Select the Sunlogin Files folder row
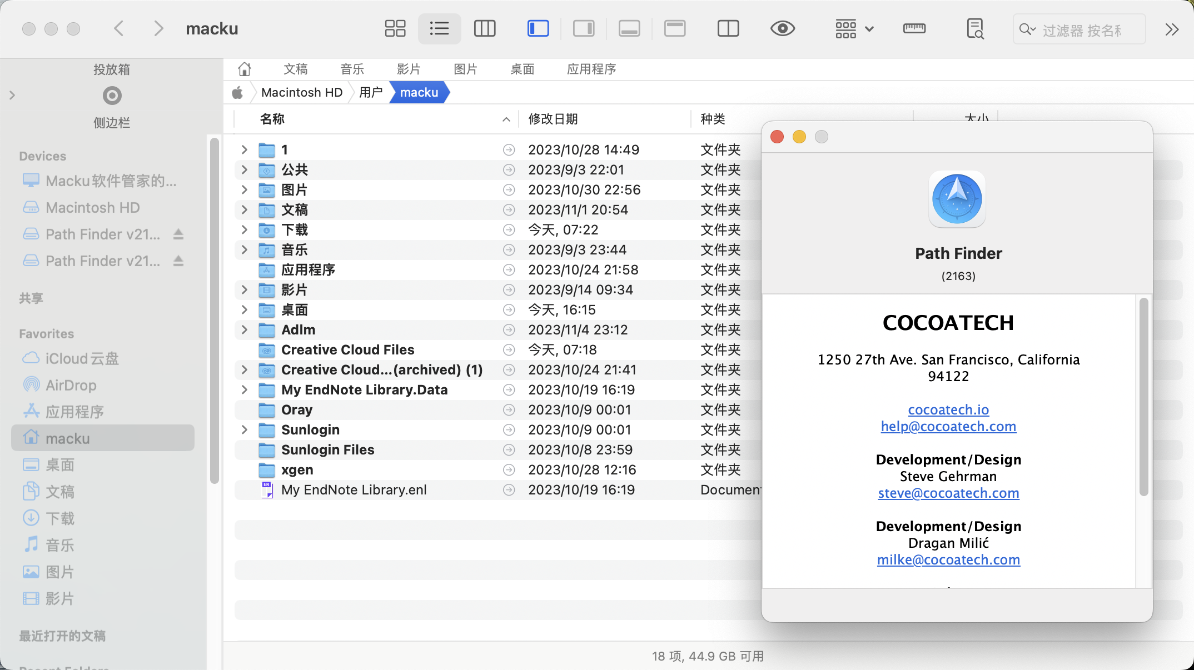Viewport: 1194px width, 670px height. pos(498,450)
